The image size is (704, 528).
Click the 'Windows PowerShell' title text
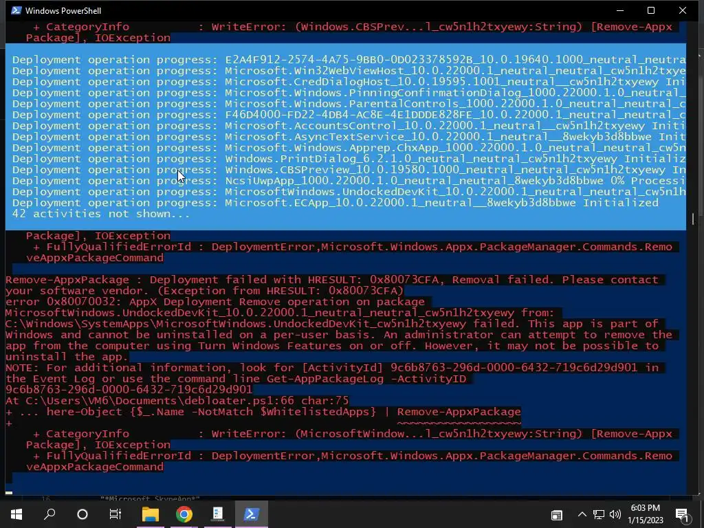click(63, 11)
